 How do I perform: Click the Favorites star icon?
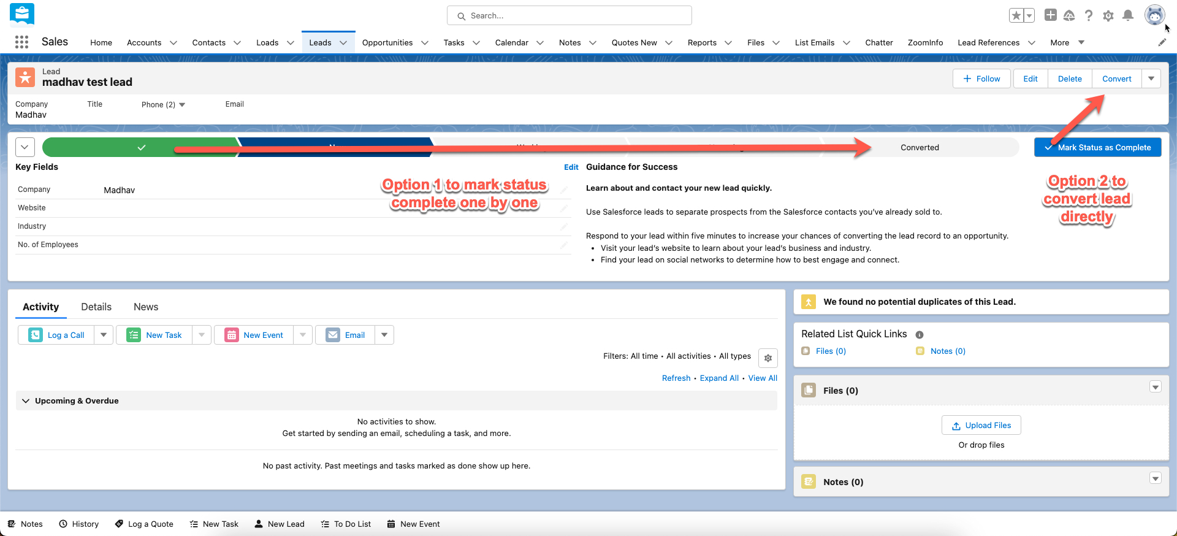[1016, 15]
